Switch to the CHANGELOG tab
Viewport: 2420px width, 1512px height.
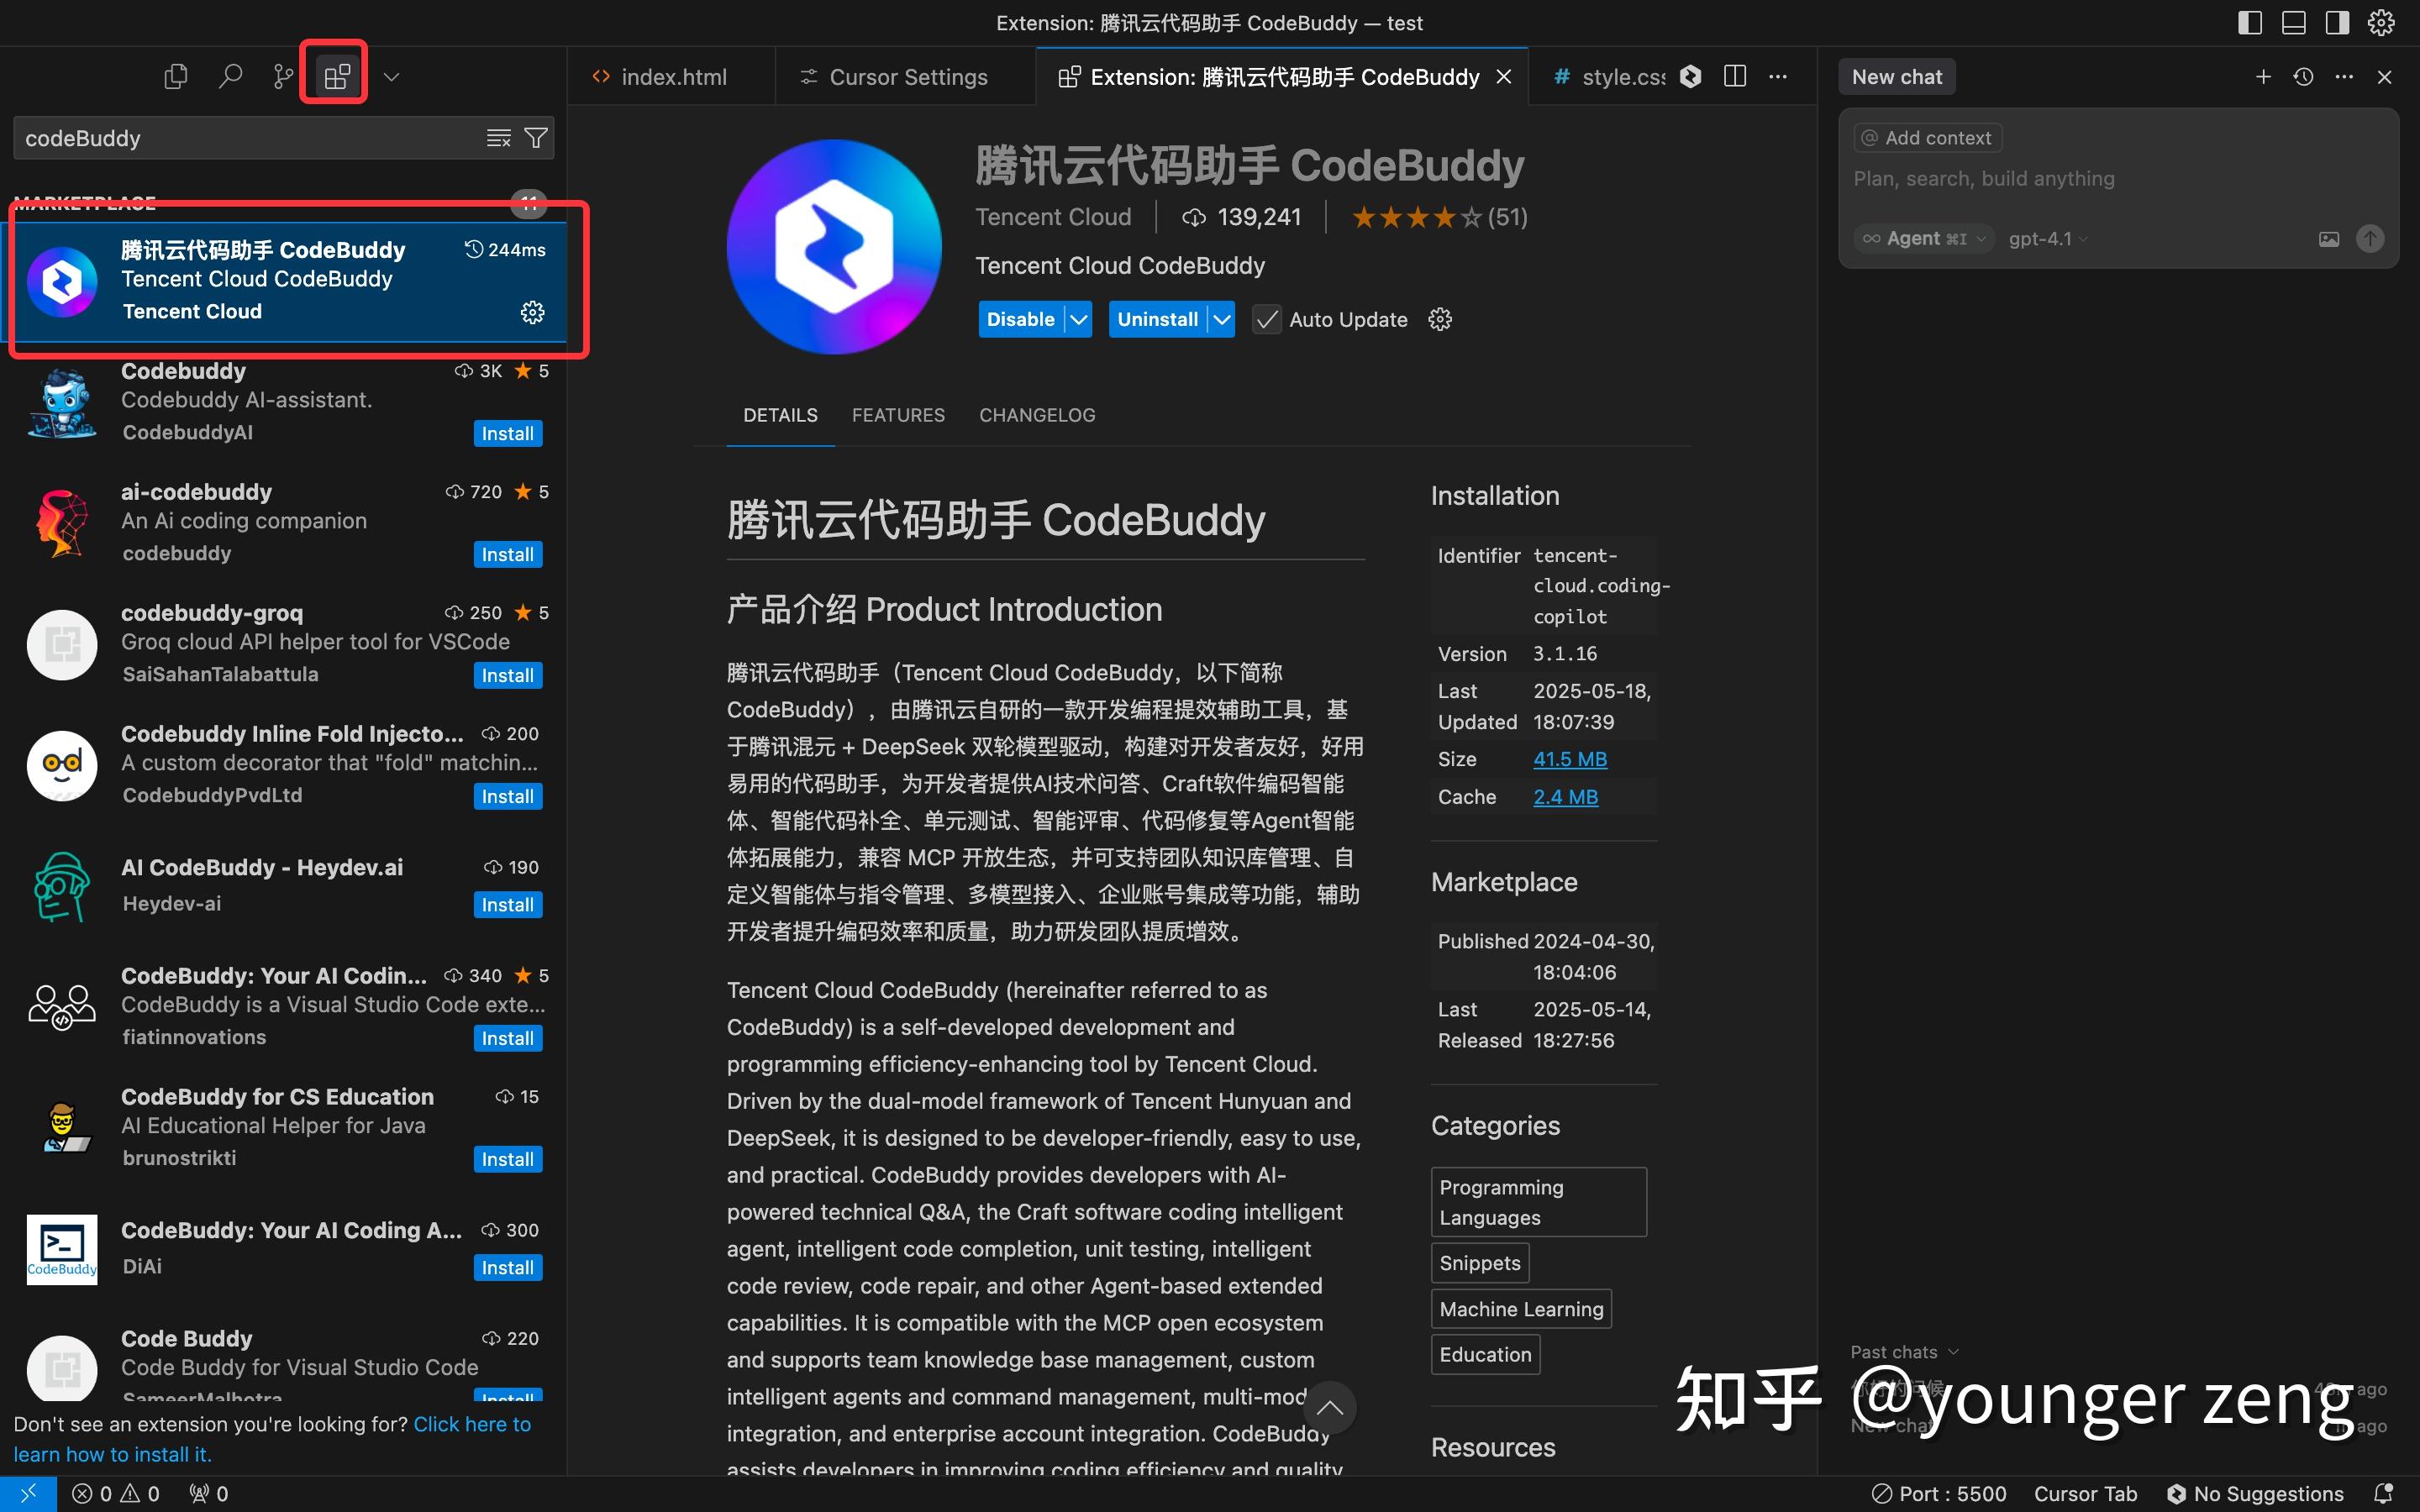coord(1036,414)
